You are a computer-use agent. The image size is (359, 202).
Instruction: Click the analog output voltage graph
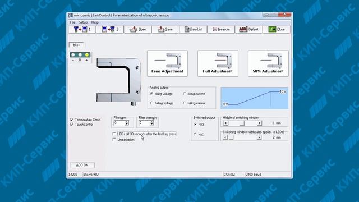[x=254, y=98]
